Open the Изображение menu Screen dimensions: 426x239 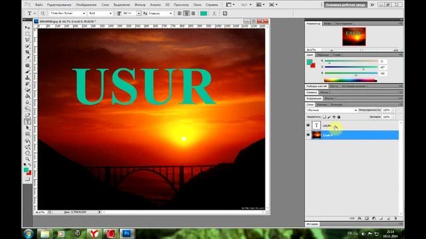[86, 5]
